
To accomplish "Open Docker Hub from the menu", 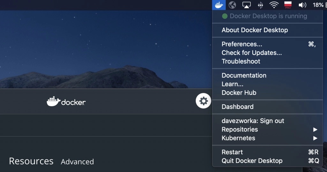I will click(x=267, y=93).
